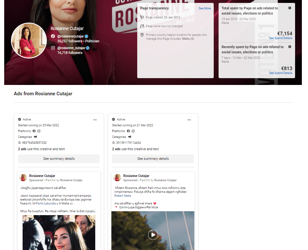Click Facebook platform icon in first ad

tap(34, 131)
